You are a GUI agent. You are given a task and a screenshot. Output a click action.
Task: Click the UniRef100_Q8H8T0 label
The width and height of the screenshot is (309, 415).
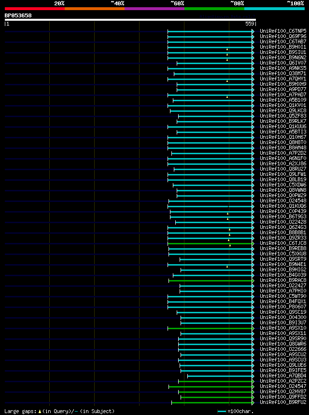coord(283,142)
